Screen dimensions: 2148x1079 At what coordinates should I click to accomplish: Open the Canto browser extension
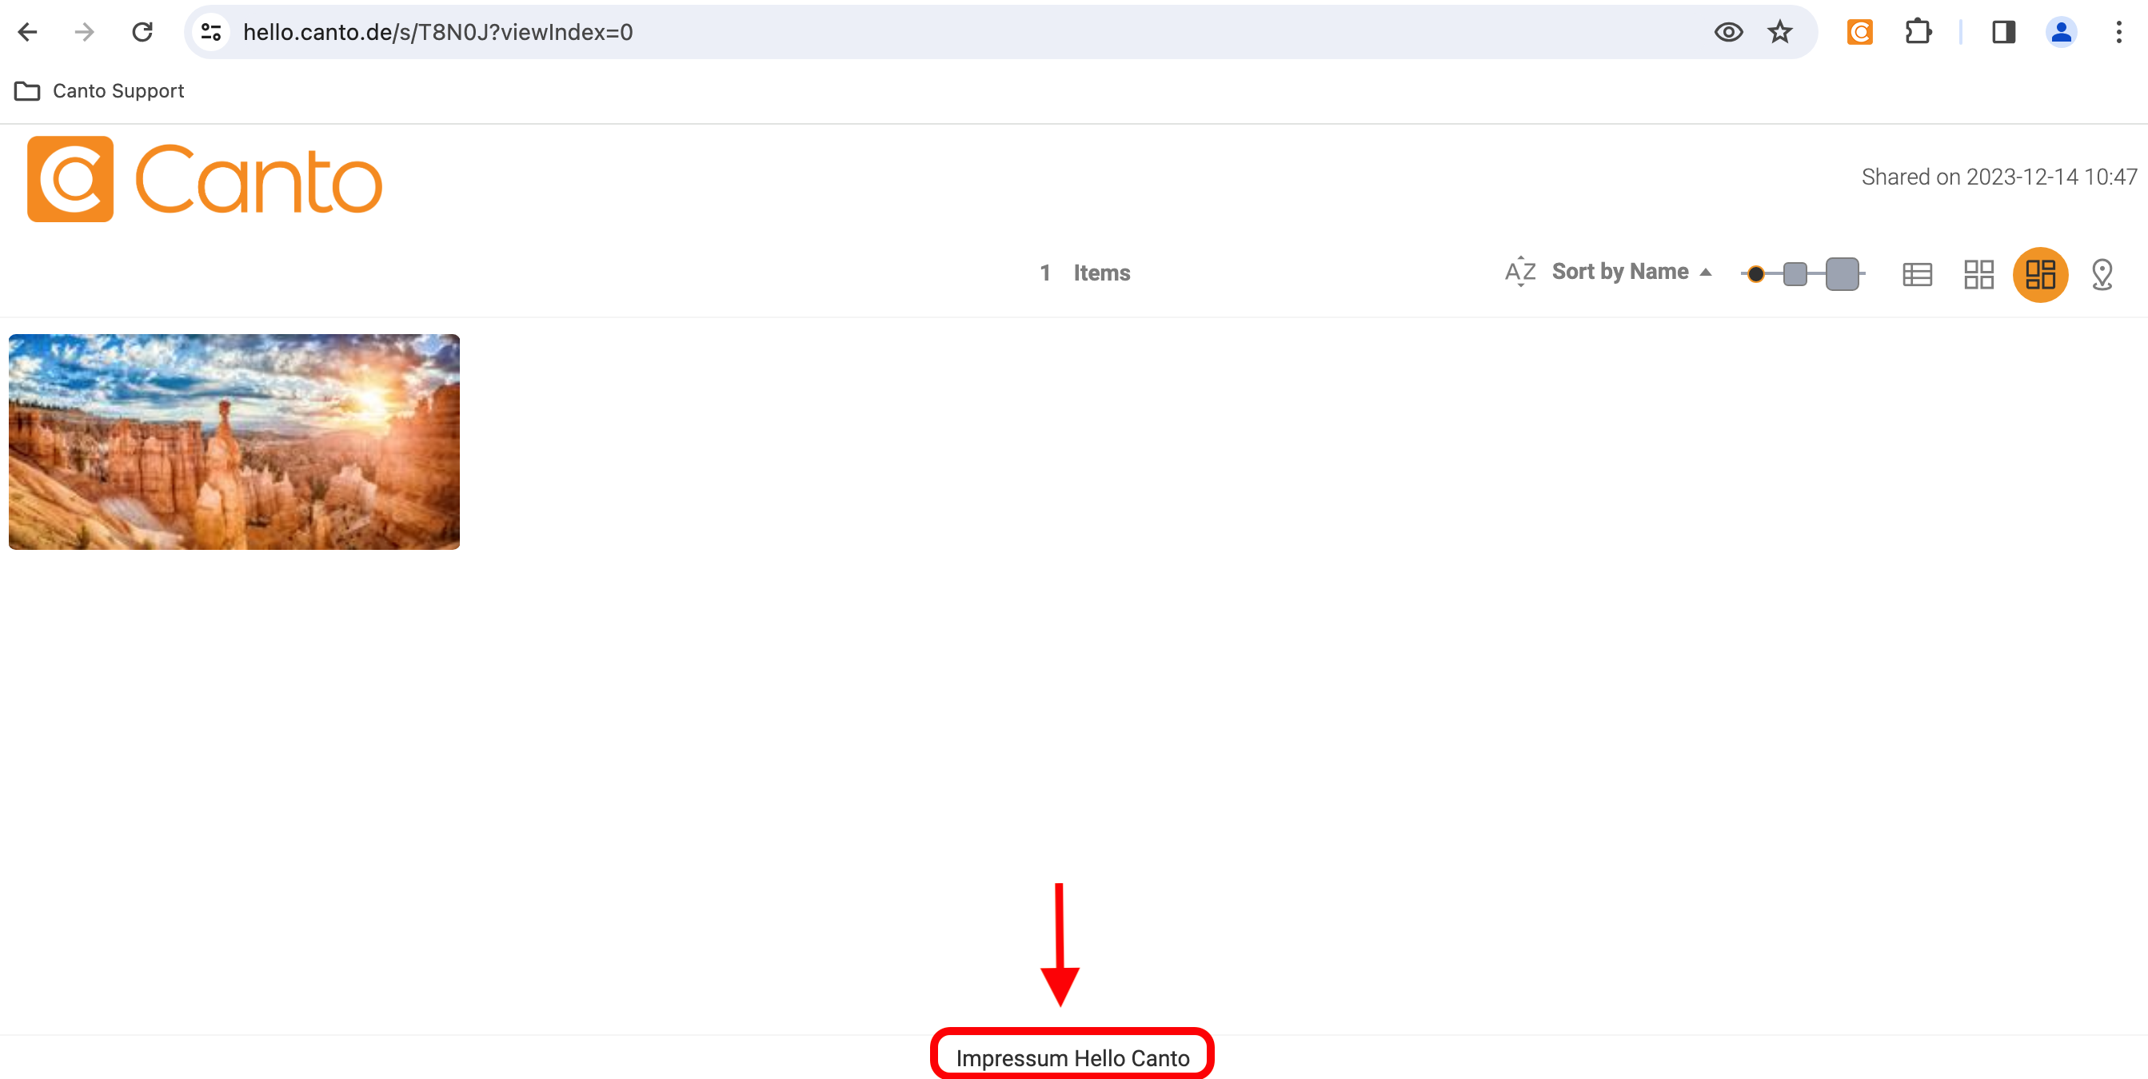point(1859,32)
